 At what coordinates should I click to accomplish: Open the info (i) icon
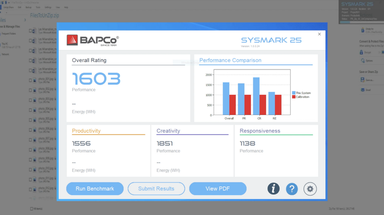(x=273, y=189)
